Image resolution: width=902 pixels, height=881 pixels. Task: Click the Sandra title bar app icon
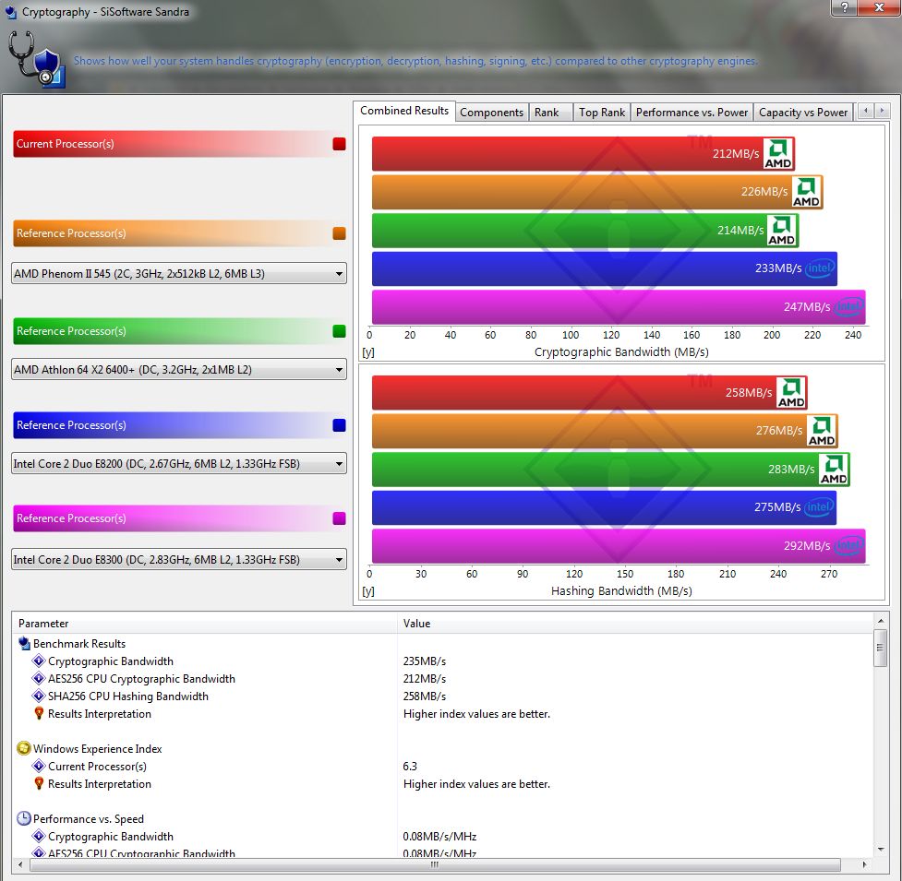10,11
